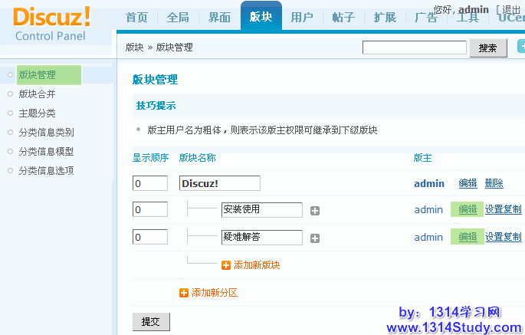Open the 界面 navigation tab

(x=219, y=18)
